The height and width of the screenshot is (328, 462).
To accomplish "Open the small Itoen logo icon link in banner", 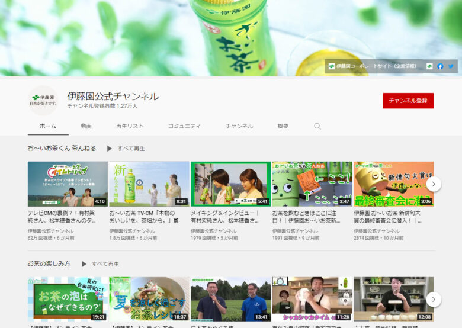I will pos(429,66).
